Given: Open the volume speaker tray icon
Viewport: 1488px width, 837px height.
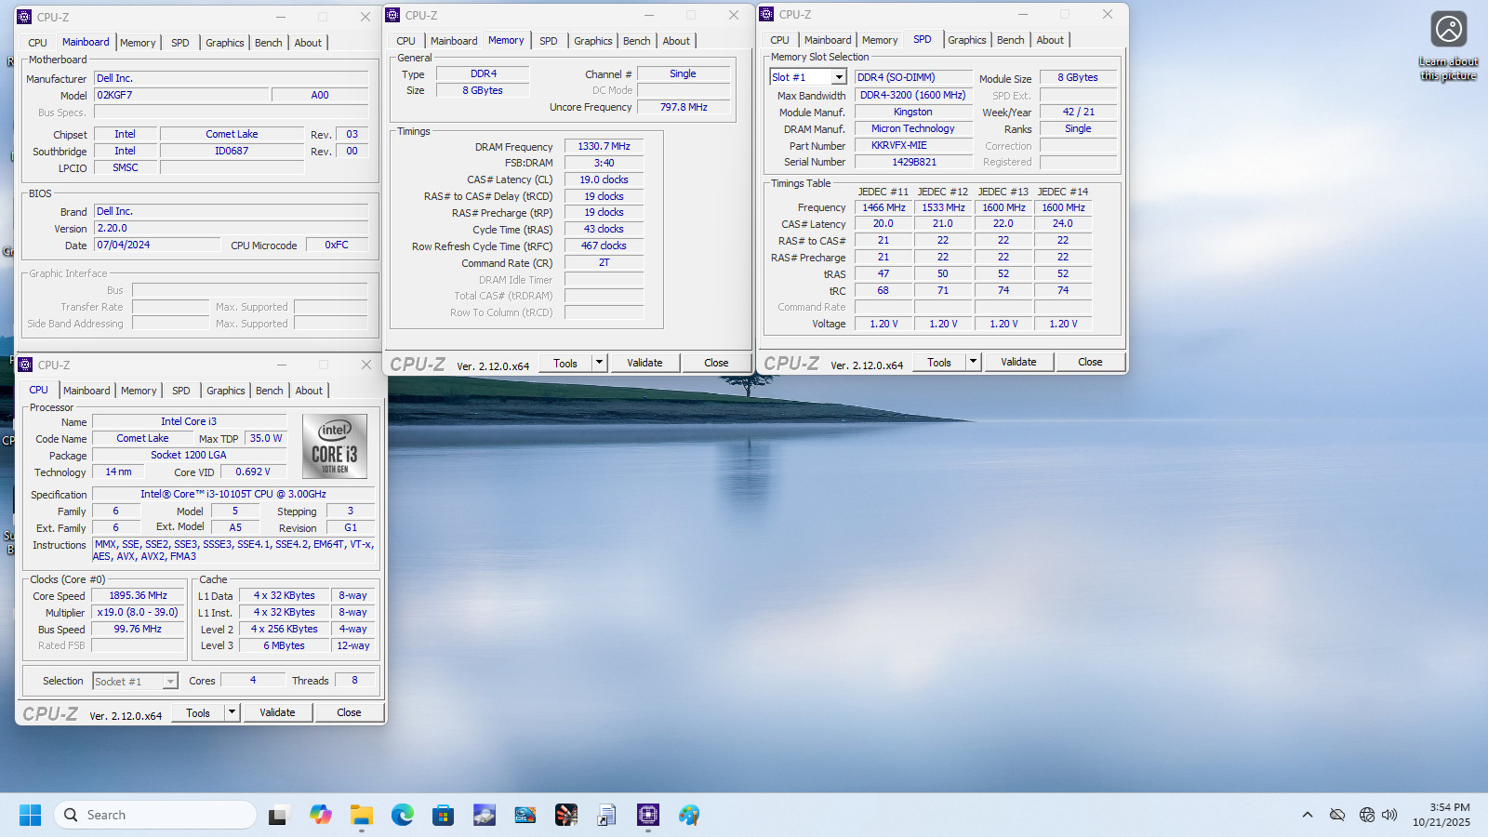Looking at the screenshot, I should [1389, 815].
